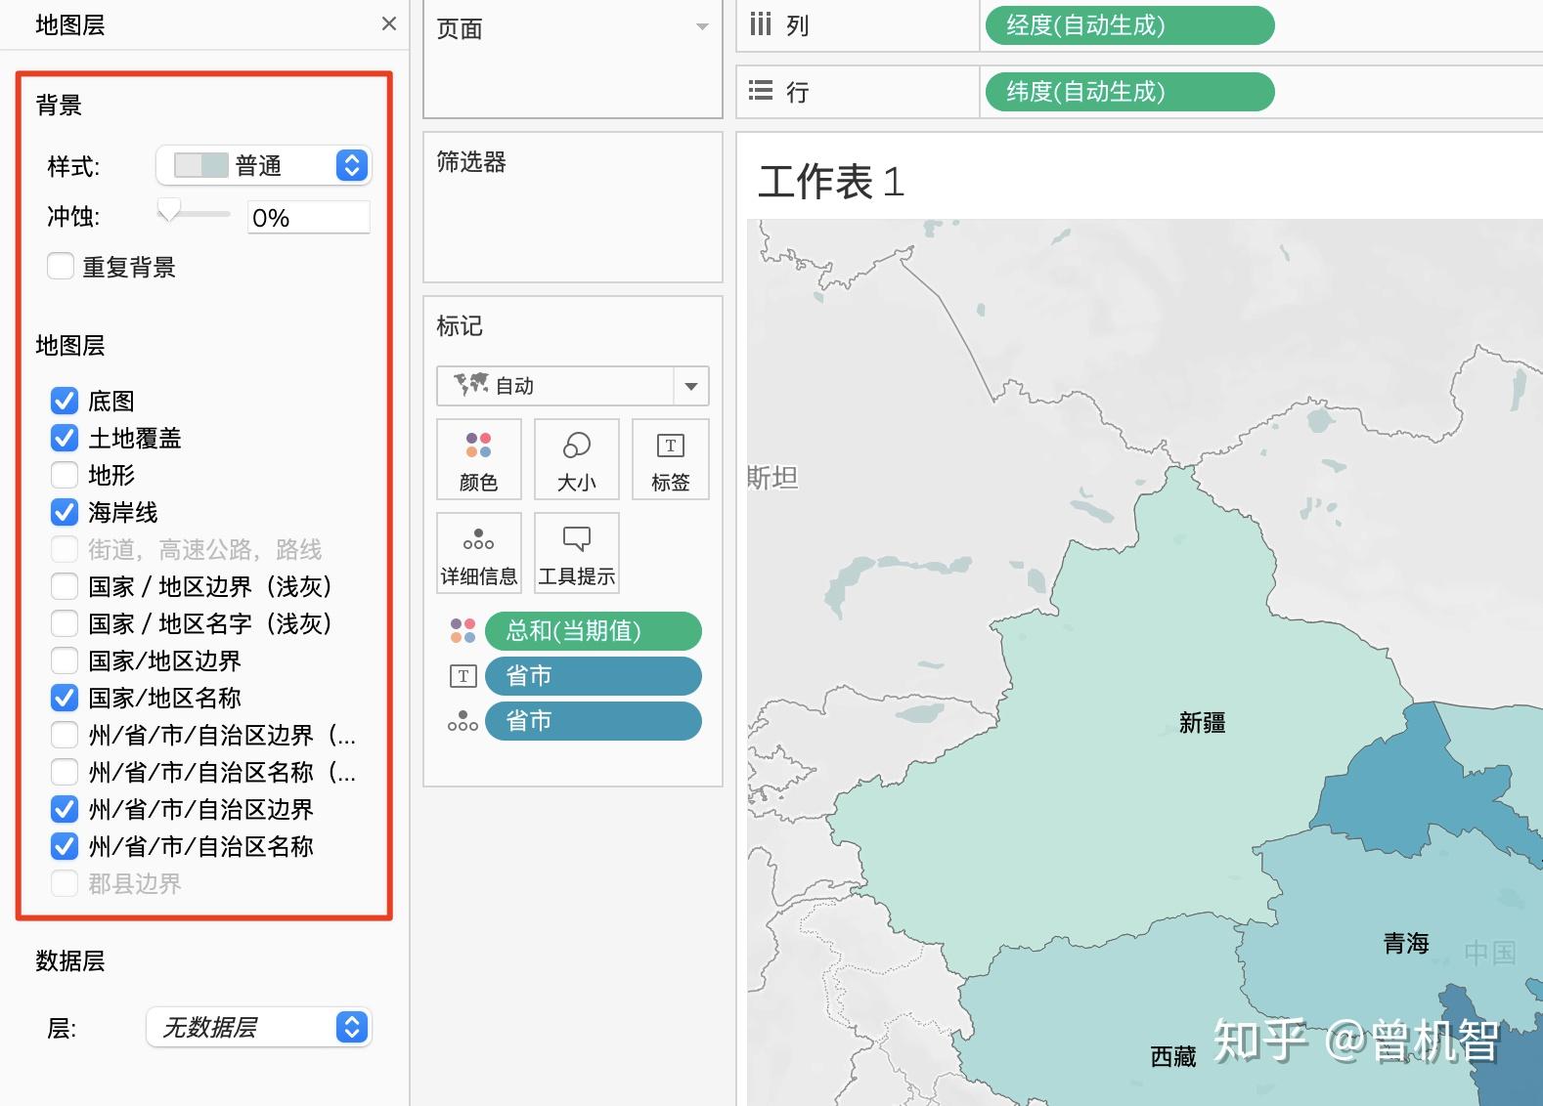Close the 地图层 pane with X
Viewport: 1543px width, 1106px height.
(x=389, y=23)
